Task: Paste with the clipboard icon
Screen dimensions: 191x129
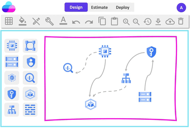Action: [114, 21]
